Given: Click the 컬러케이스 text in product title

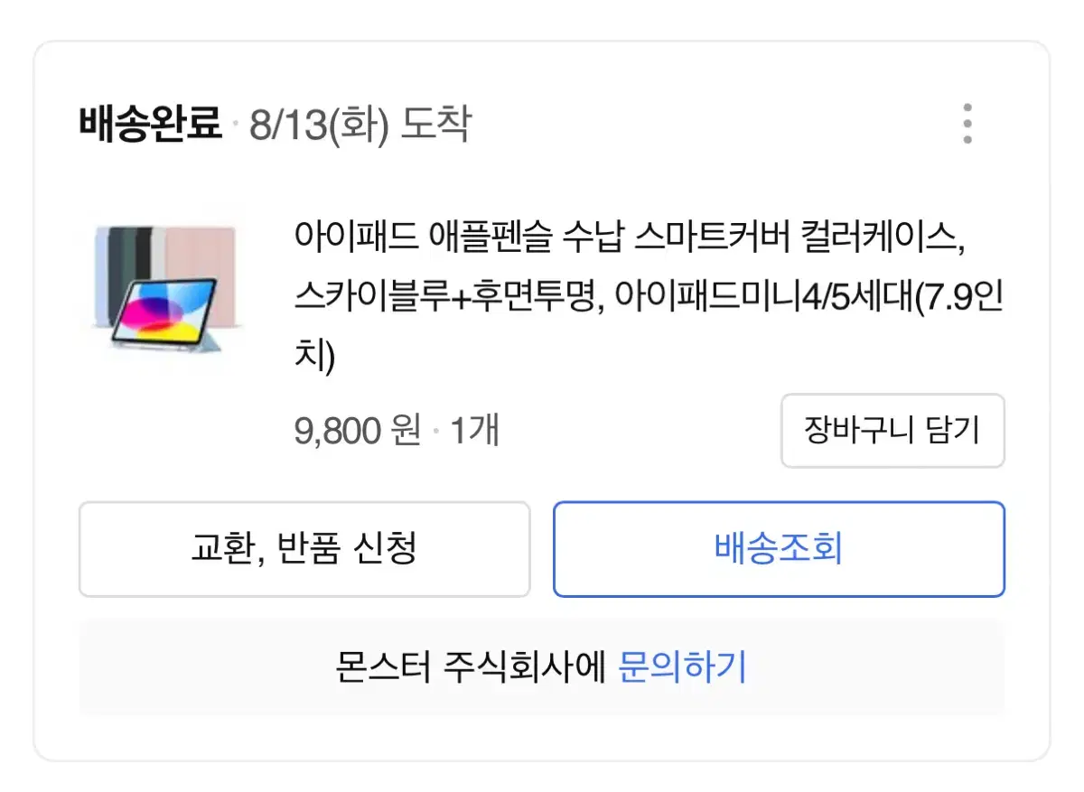Looking at the screenshot, I should [885, 238].
